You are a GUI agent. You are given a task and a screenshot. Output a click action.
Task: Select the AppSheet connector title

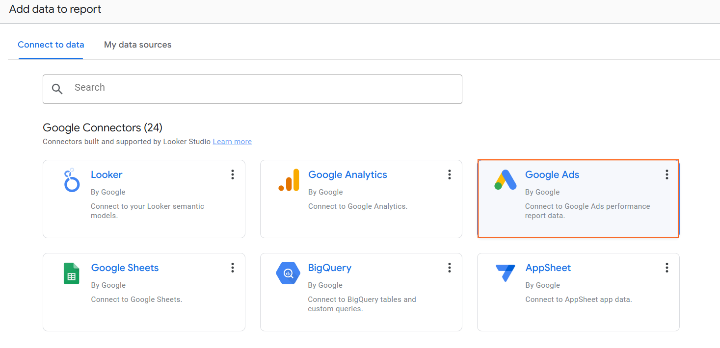(x=548, y=268)
